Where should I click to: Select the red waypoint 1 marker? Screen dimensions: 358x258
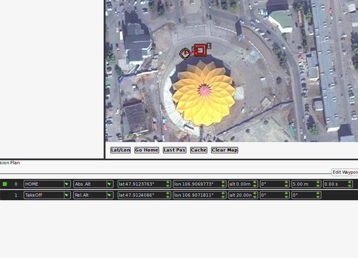coord(200,50)
